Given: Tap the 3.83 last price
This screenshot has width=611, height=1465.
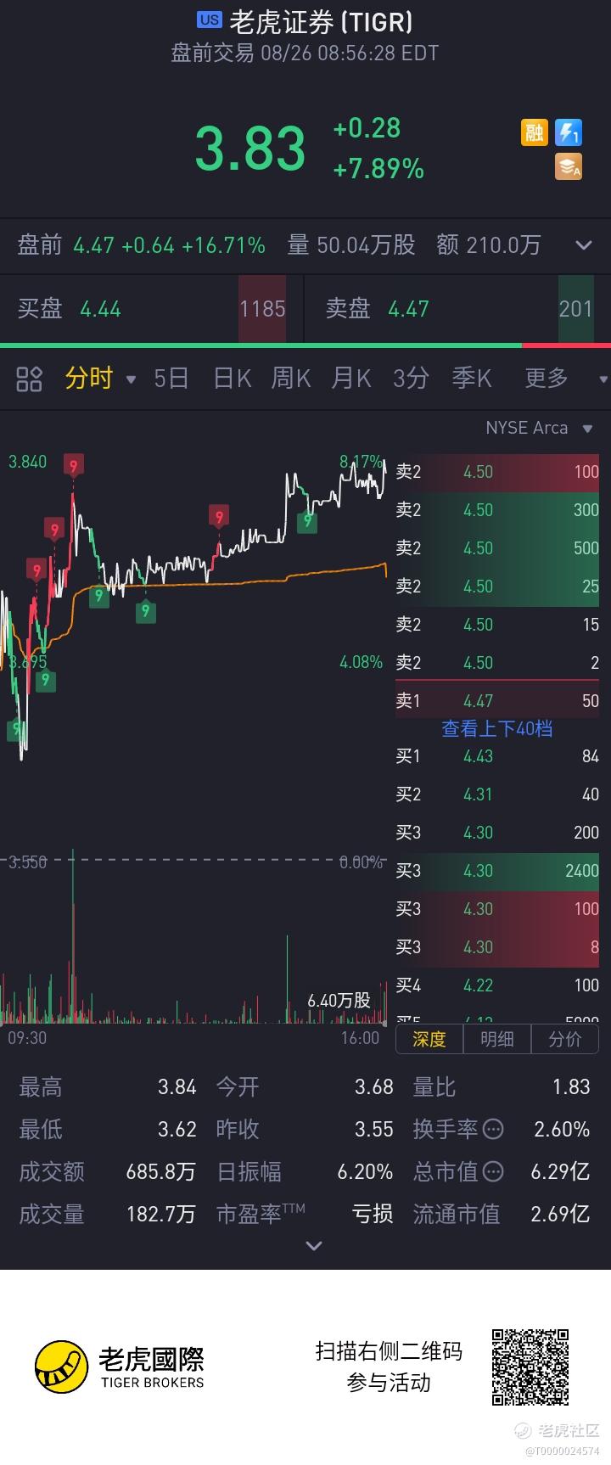Looking at the screenshot, I should click(x=250, y=149).
